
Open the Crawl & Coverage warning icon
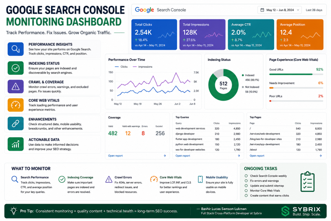(16, 86)
